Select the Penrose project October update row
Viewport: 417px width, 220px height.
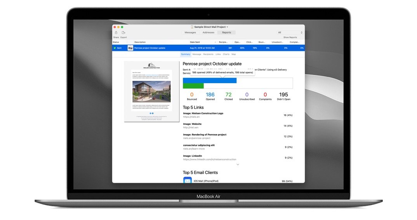coord(208,48)
